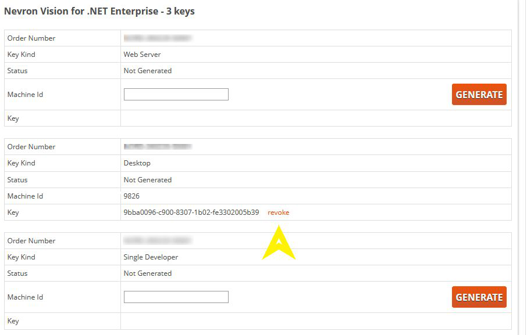Click blurred order number in Single Developer table
Viewport: 527px width, 335px height.
click(158, 241)
